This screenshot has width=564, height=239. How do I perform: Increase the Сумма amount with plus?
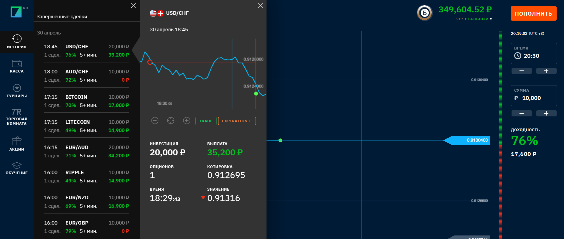[x=546, y=113]
